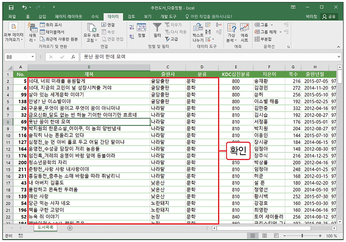Screen dimensions: 346x242
Task: Click the 어떤 작업을 원하시나요 search box
Action: [209, 16]
